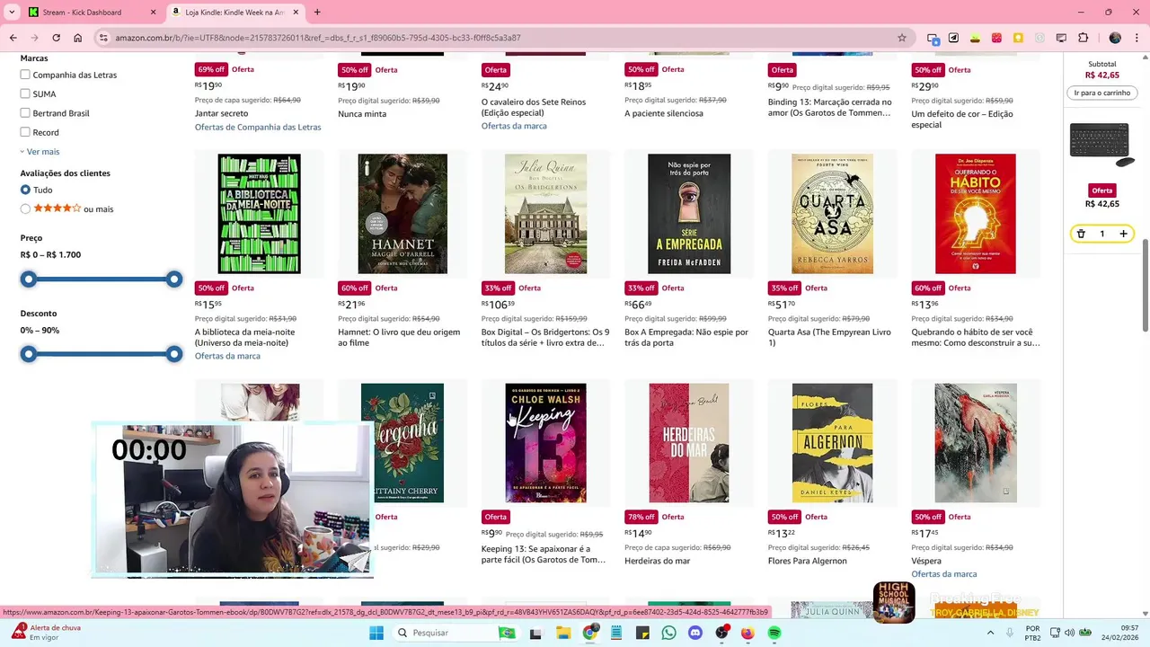Show hidden system tray icons
This screenshot has height=647, width=1150.
click(x=991, y=633)
